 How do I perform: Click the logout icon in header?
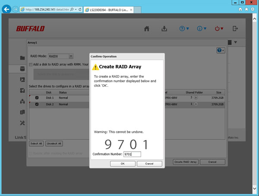tap(235, 29)
